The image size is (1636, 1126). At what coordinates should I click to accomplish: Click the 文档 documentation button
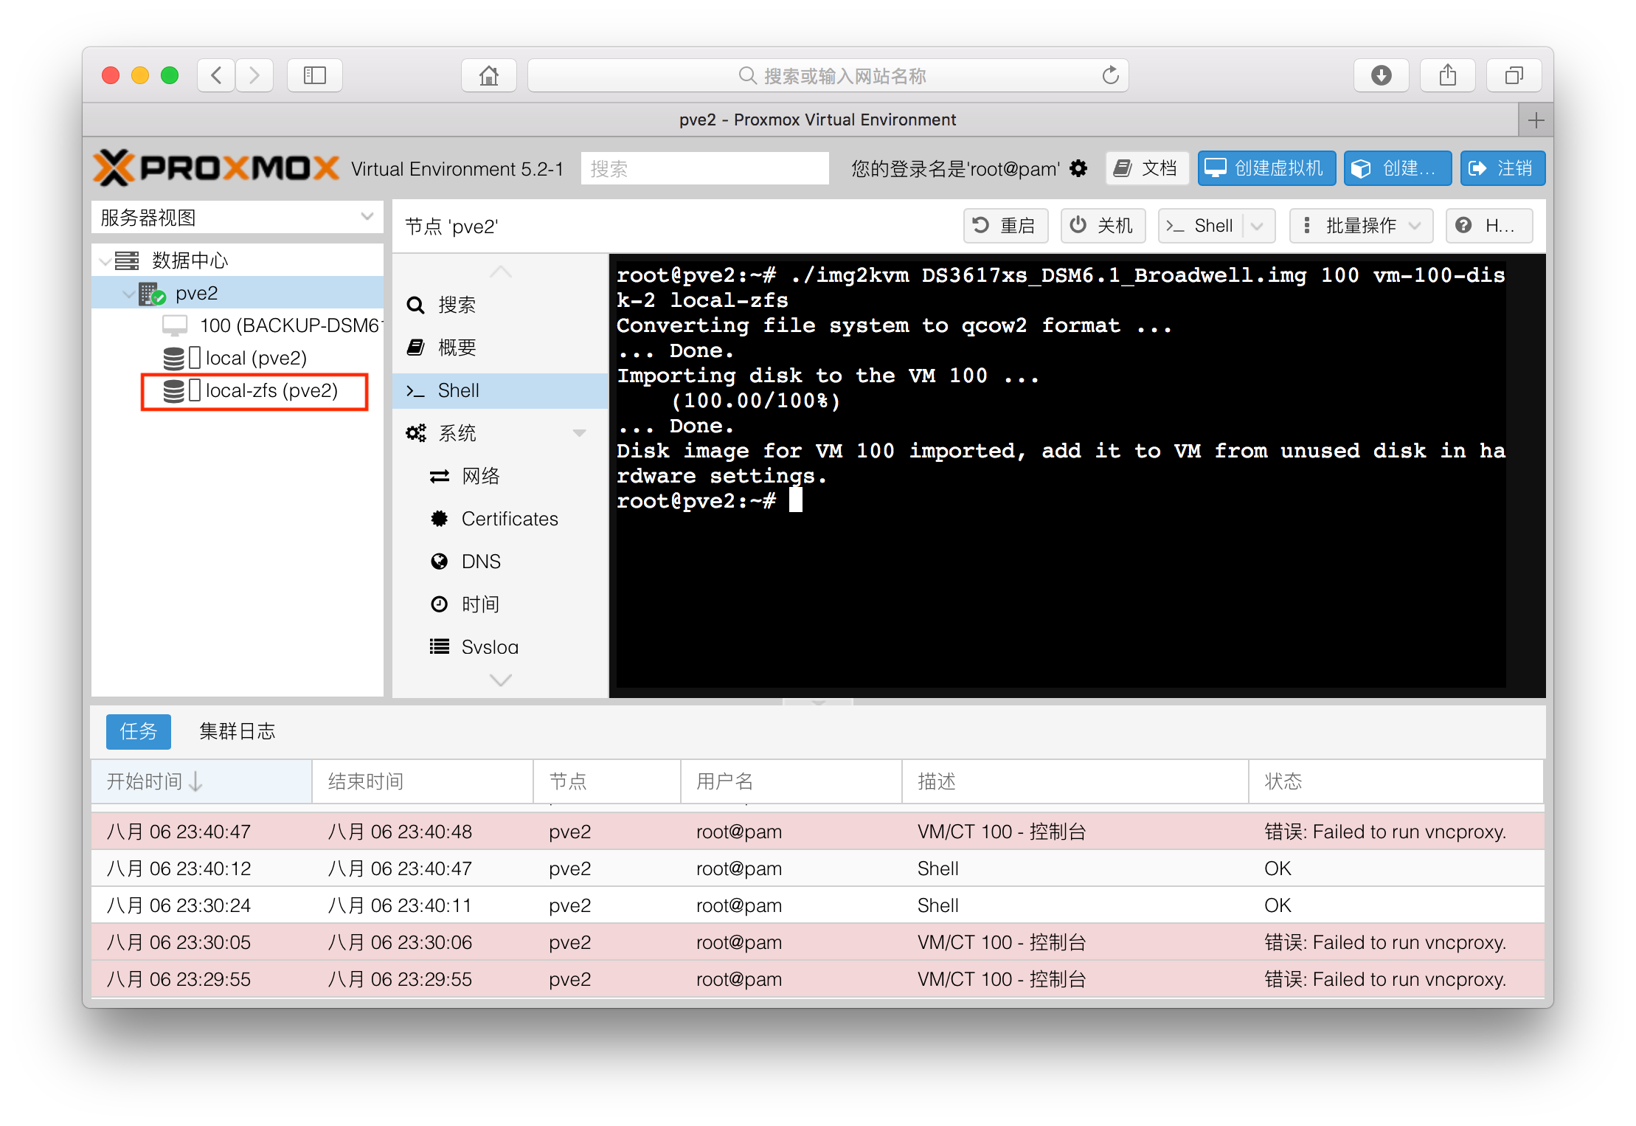click(1147, 168)
